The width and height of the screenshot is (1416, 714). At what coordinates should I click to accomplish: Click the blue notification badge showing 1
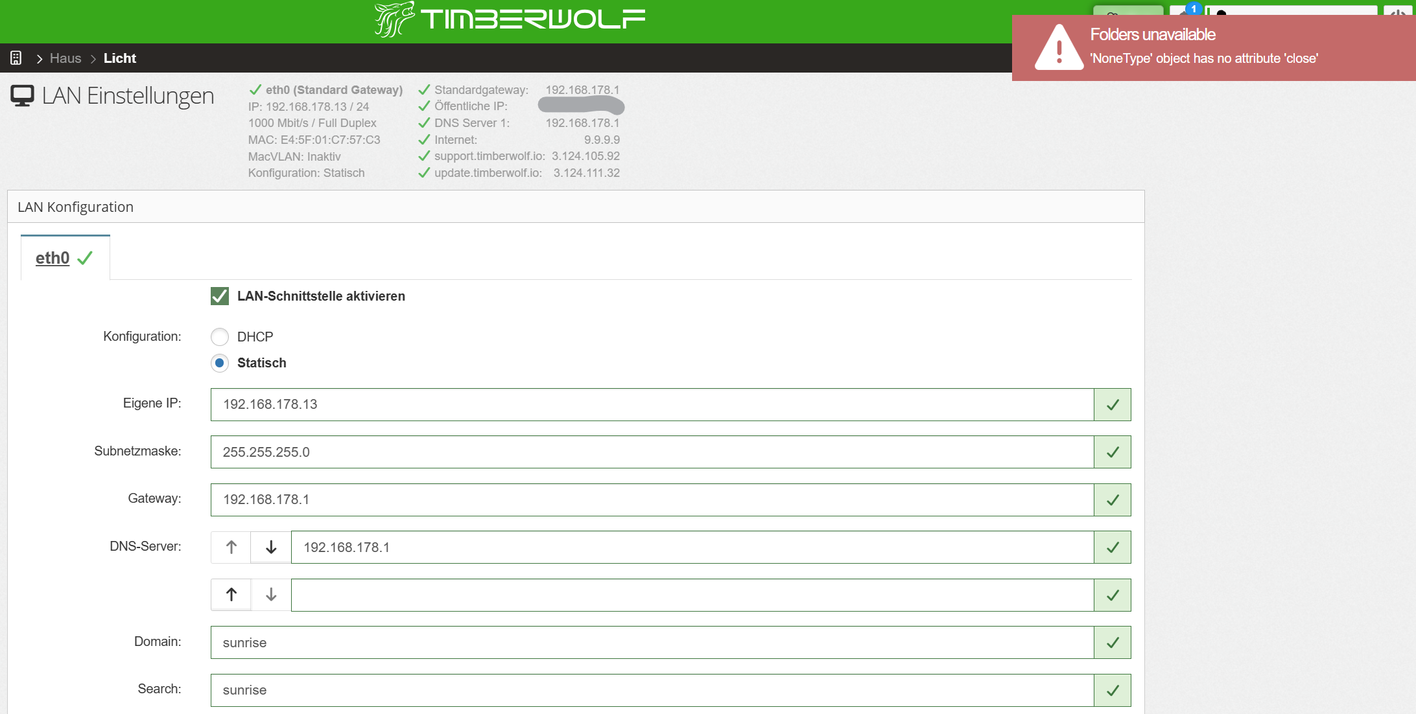tap(1194, 9)
